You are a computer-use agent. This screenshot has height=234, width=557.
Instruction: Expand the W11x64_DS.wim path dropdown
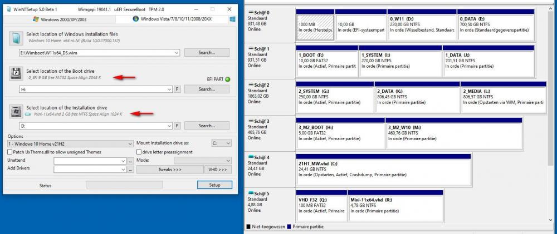(x=176, y=53)
